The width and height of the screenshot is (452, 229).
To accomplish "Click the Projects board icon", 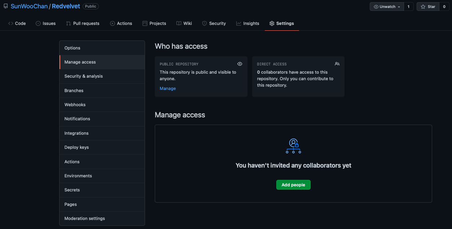I will [145, 23].
